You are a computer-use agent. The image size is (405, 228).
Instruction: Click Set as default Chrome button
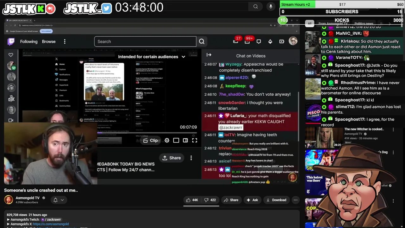pos(46,31)
